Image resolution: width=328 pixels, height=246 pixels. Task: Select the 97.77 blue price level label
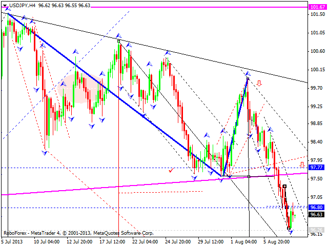[x=317, y=168]
